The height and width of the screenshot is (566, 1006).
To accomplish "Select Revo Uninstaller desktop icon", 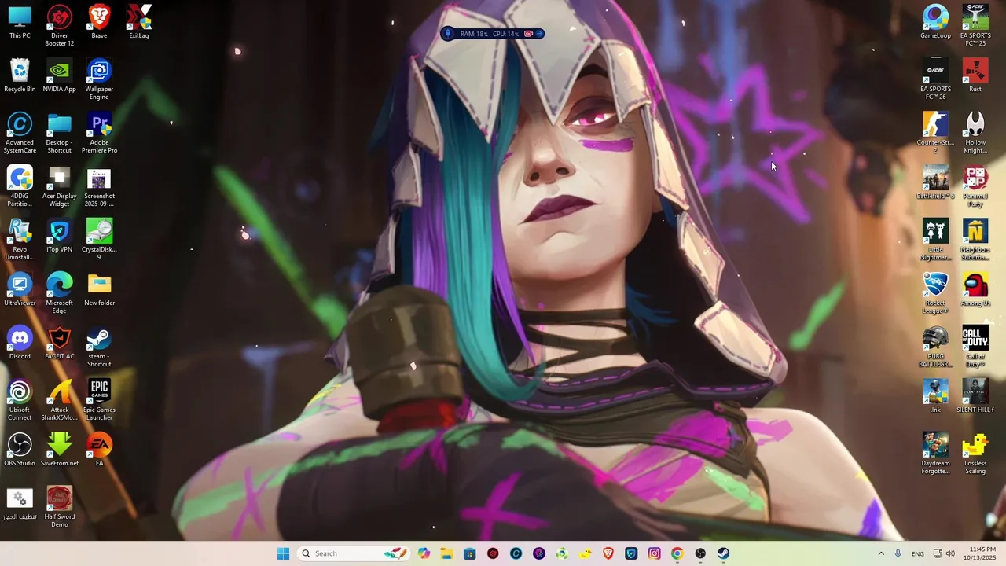I will click(x=20, y=240).
